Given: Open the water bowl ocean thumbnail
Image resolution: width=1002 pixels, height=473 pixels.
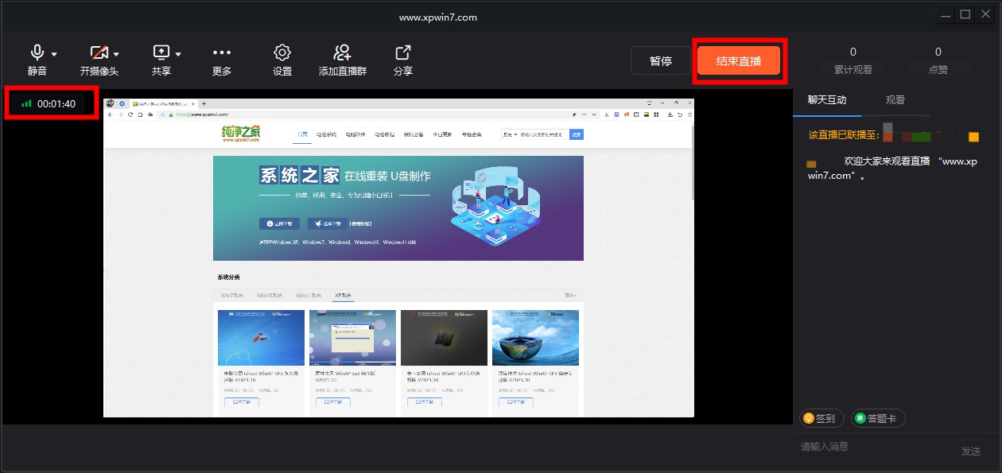Looking at the screenshot, I should click(535, 338).
